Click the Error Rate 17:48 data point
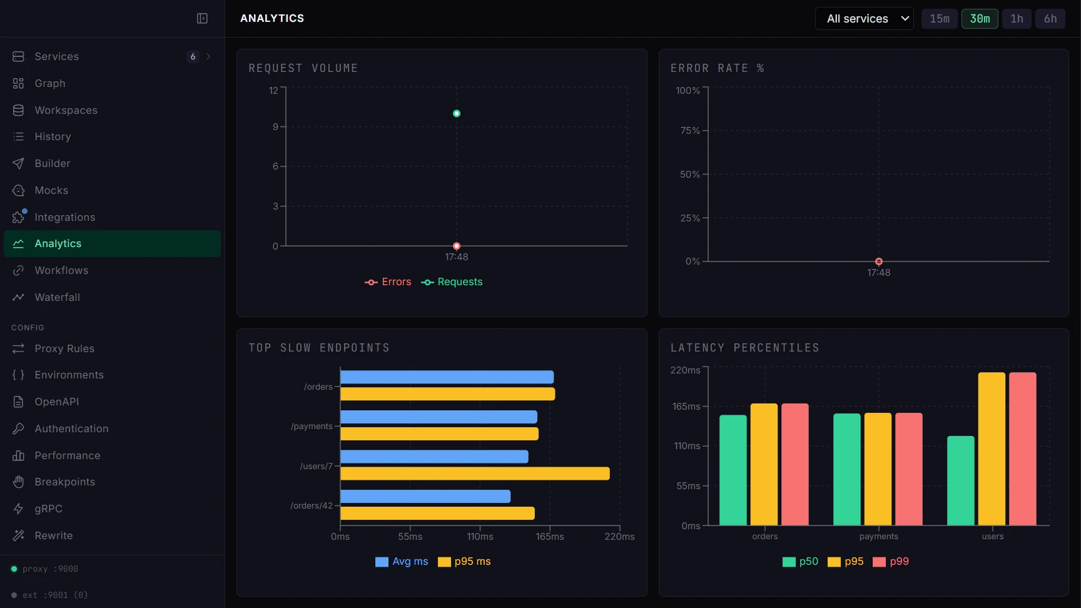 tap(879, 261)
